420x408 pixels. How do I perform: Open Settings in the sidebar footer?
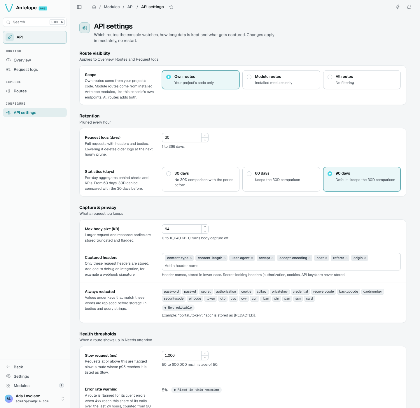tap(35, 376)
